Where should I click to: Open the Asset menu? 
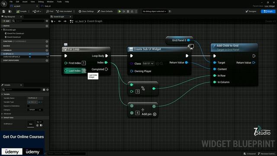[25, 2]
